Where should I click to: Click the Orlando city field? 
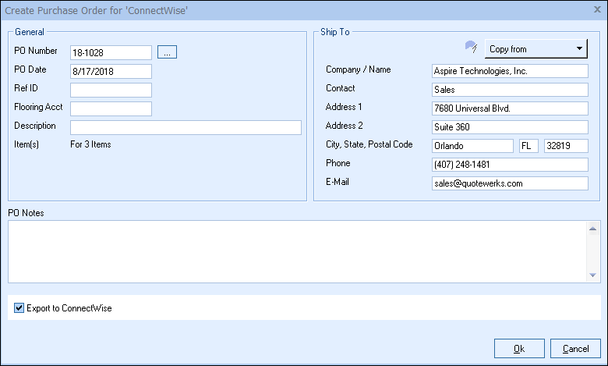[472, 146]
